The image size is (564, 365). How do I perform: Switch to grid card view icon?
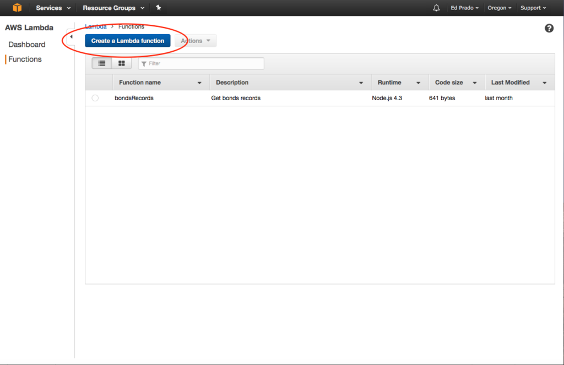tap(122, 63)
